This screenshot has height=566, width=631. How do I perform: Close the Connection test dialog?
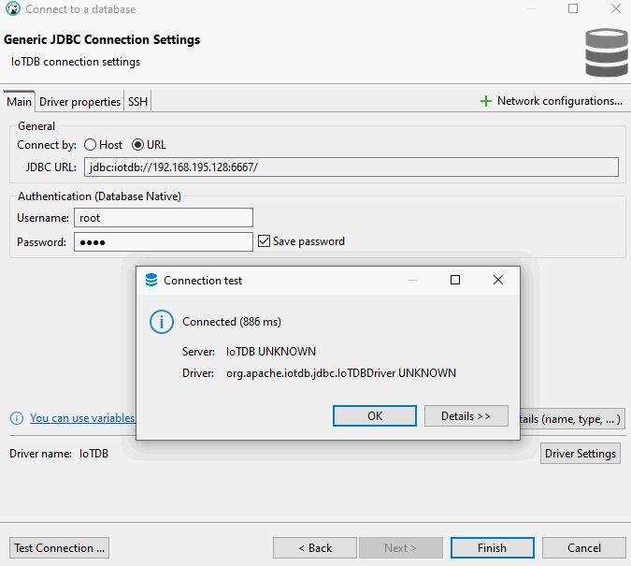click(498, 280)
